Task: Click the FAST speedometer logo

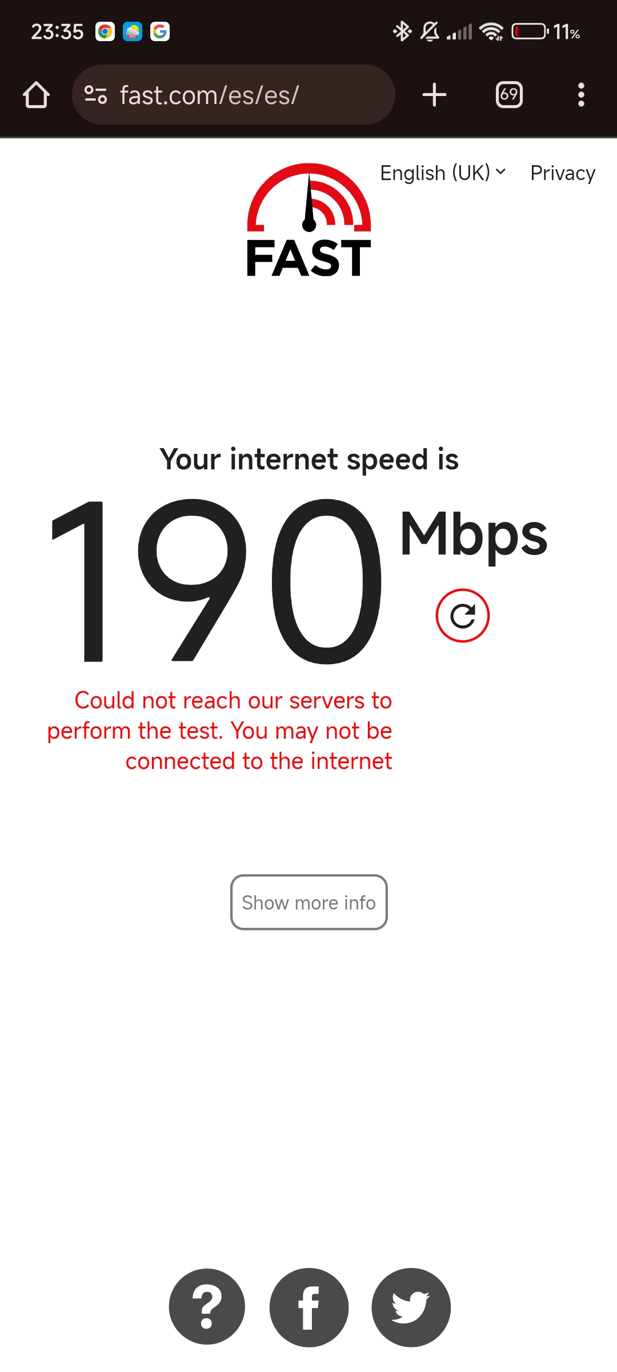Action: tap(309, 220)
